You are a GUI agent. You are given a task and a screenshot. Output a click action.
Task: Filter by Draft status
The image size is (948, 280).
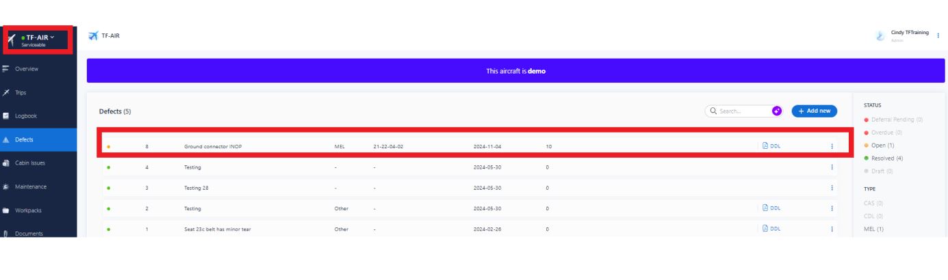pos(879,171)
